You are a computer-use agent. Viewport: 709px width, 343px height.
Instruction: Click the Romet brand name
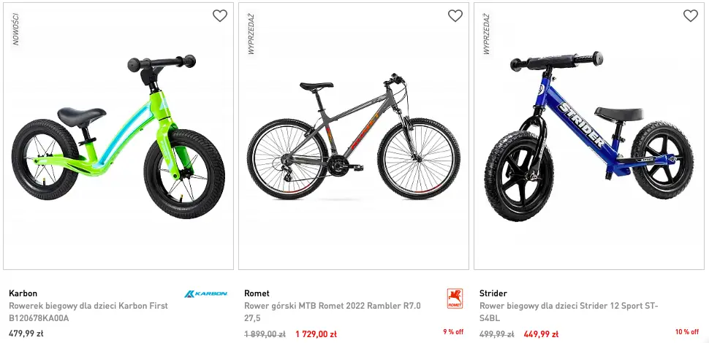(257, 293)
